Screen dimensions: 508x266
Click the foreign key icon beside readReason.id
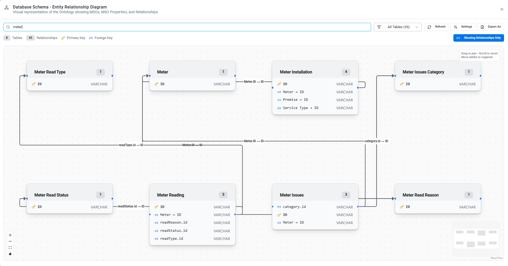pyautogui.click(x=156, y=223)
